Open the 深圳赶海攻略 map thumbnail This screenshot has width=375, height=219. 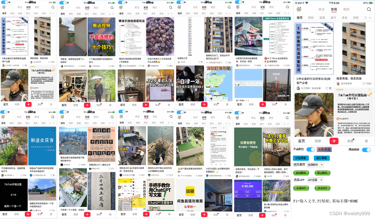tap(218, 83)
